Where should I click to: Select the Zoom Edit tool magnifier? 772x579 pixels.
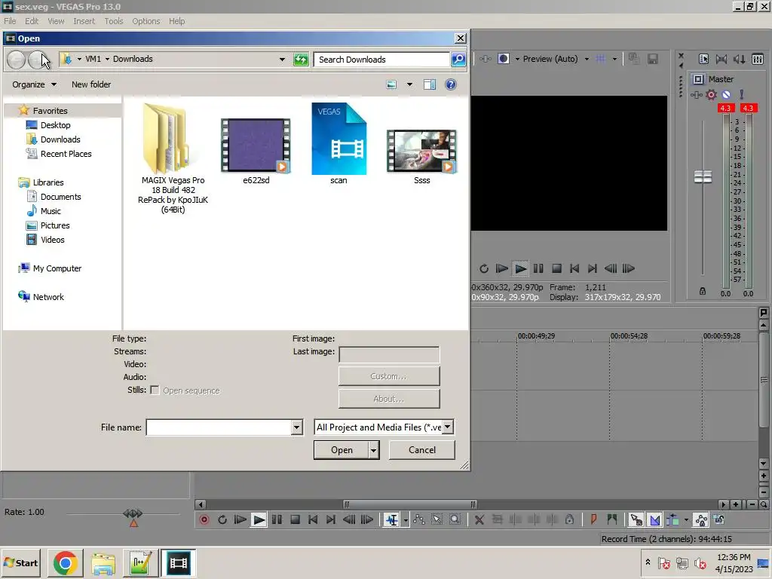tap(455, 520)
